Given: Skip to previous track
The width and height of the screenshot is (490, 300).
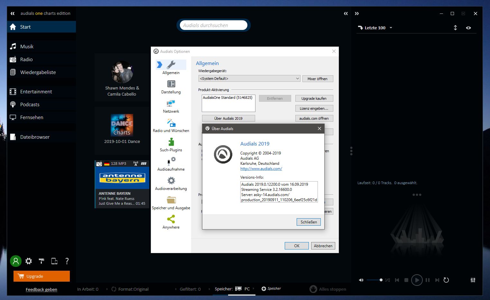Looking at the screenshot, I should coord(397,280).
